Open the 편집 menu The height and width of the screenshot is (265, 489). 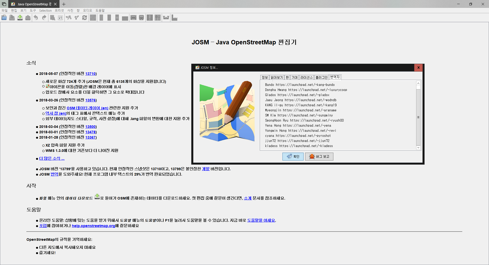click(x=14, y=10)
